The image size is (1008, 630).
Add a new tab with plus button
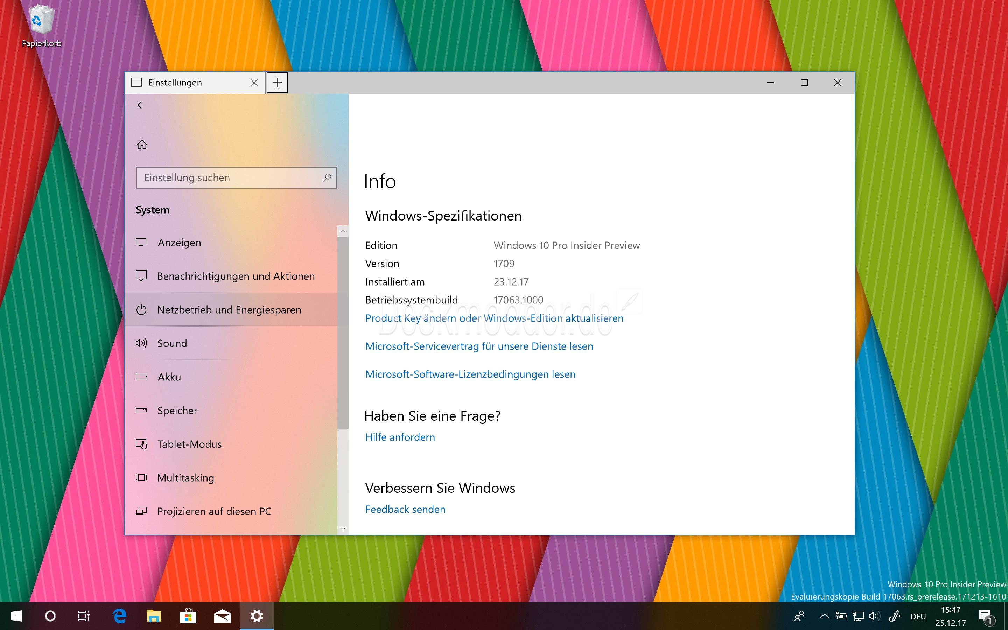277,83
